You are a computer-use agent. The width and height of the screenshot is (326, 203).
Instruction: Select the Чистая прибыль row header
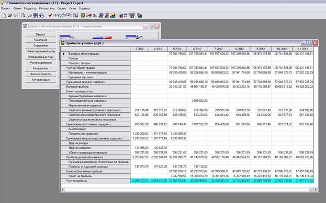95,181
